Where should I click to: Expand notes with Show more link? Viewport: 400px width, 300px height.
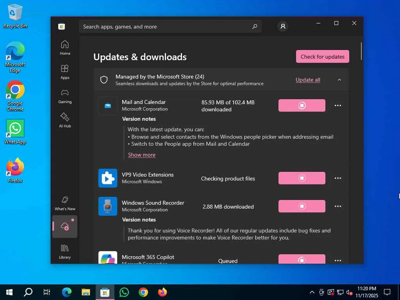click(141, 155)
